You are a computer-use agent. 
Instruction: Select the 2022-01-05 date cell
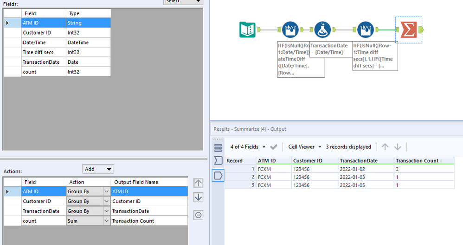366,185
